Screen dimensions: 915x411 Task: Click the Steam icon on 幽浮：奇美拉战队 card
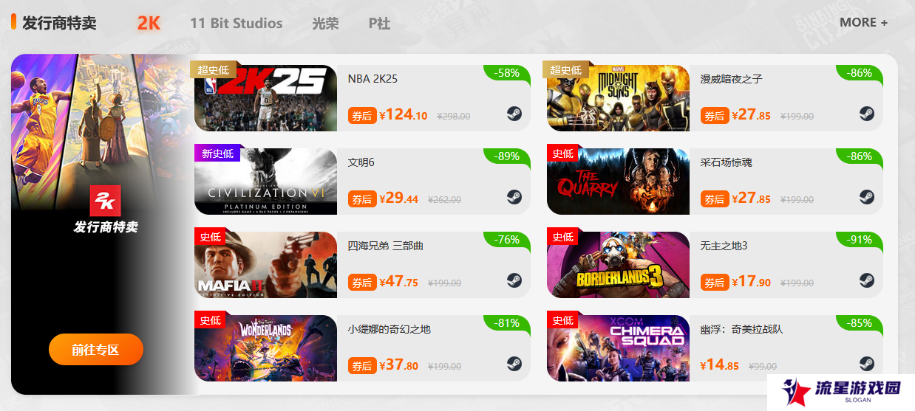point(867,364)
